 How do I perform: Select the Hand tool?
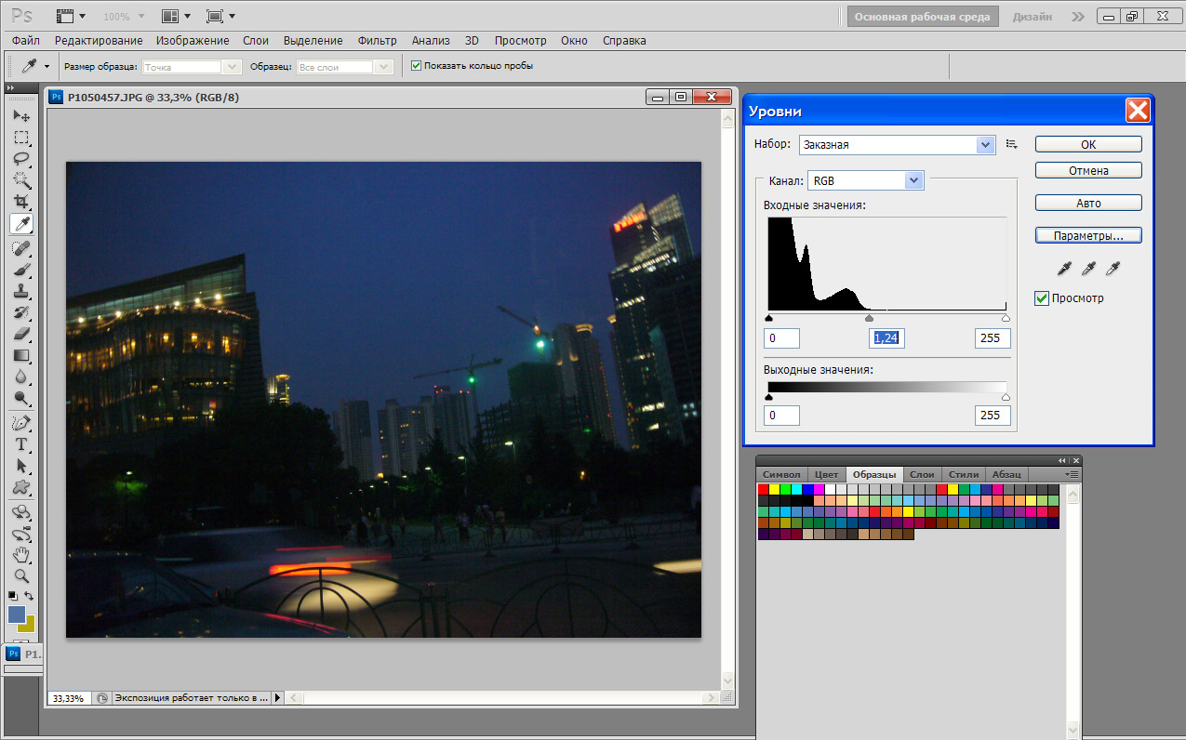tap(21, 555)
